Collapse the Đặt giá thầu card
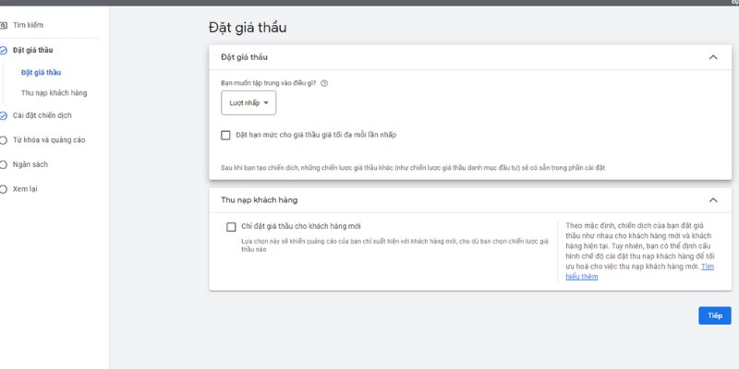Screen dimensions: 739x369 (x=712, y=57)
